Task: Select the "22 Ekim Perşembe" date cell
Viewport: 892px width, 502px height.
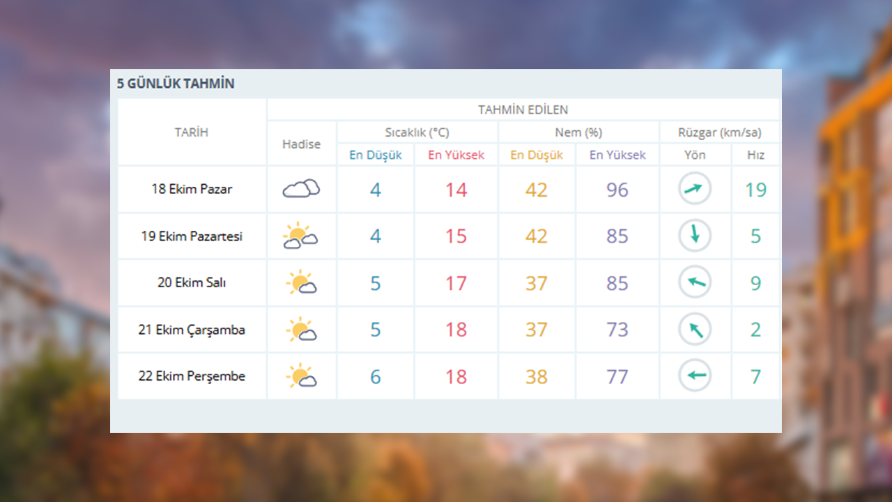Action: point(192,376)
